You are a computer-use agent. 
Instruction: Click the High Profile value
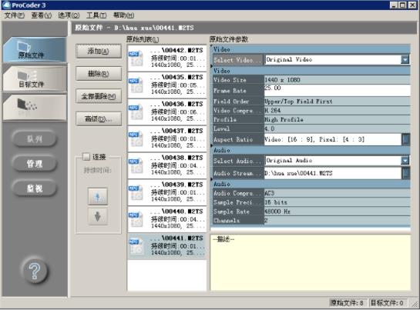[337, 119]
